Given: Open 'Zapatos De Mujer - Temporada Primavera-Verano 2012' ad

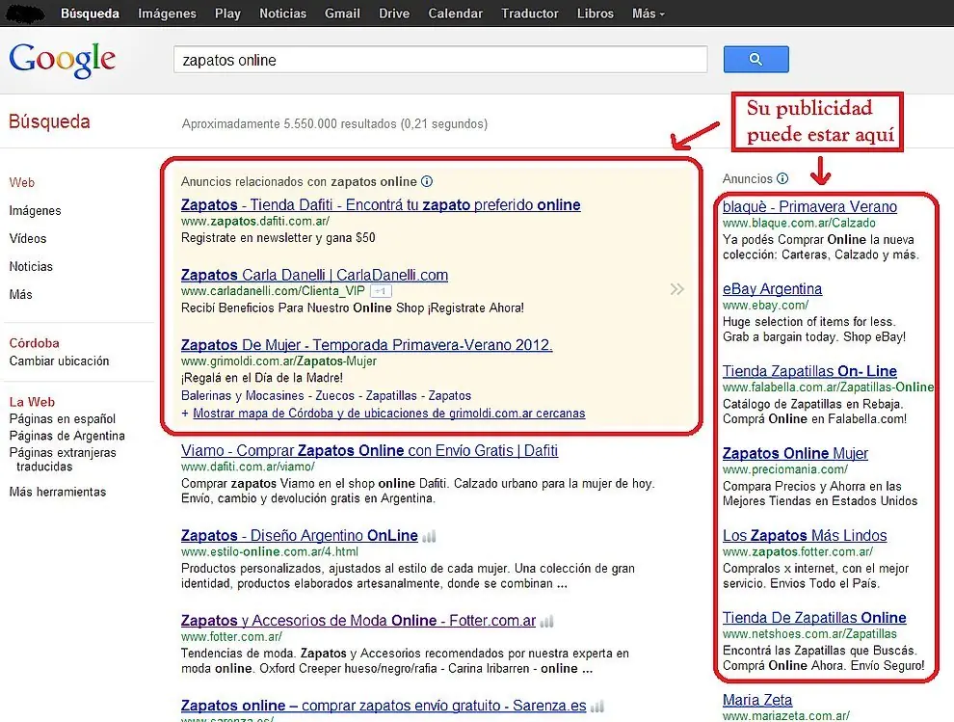Looking at the screenshot, I should [x=367, y=345].
